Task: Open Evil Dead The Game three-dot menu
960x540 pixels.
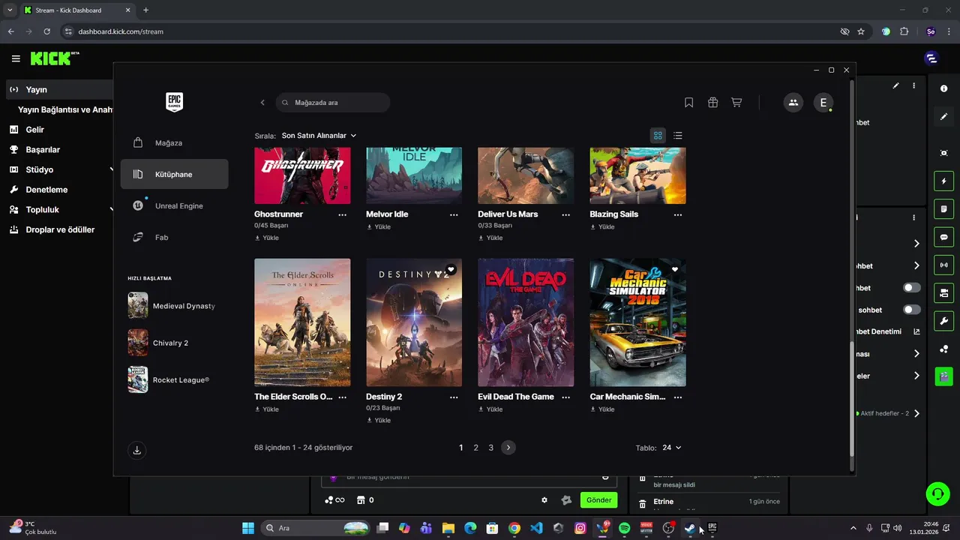Action: (x=565, y=397)
